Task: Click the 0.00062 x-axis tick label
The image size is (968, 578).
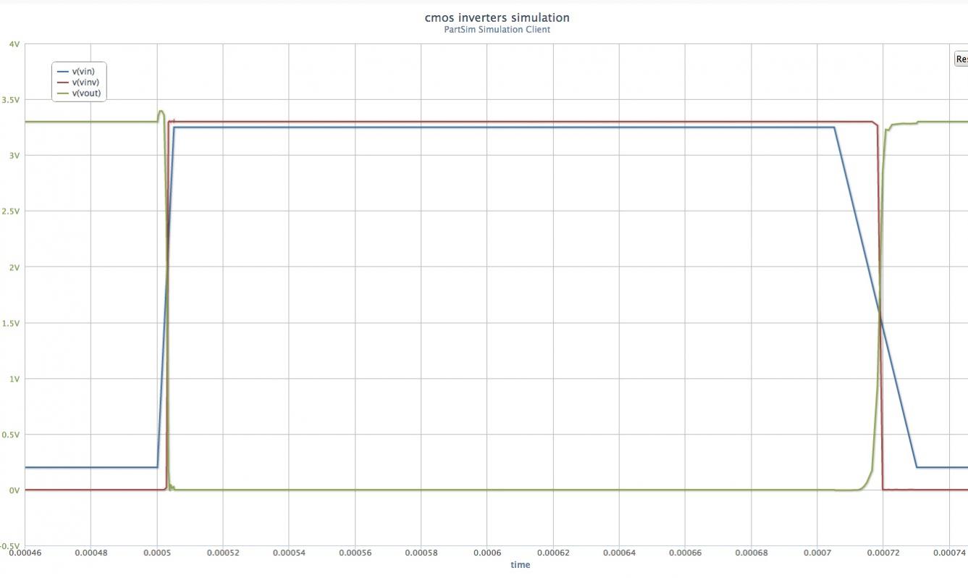Action: pos(553,553)
